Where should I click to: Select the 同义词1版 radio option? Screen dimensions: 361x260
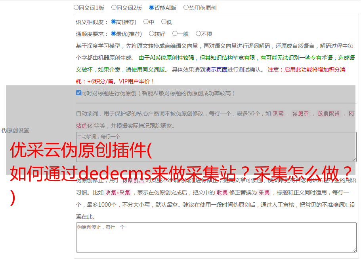(x=76, y=8)
